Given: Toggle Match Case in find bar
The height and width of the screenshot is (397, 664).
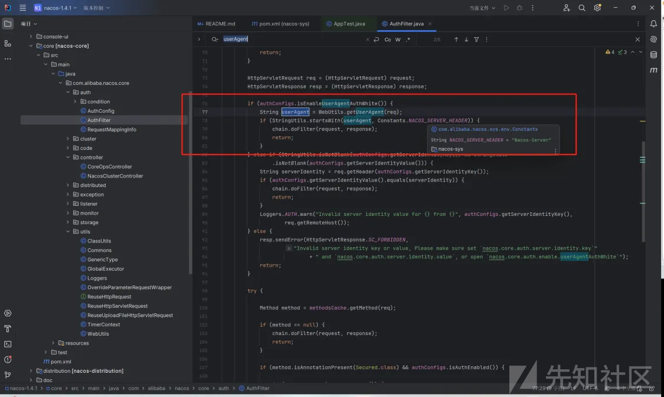Looking at the screenshot, I should [x=387, y=40].
